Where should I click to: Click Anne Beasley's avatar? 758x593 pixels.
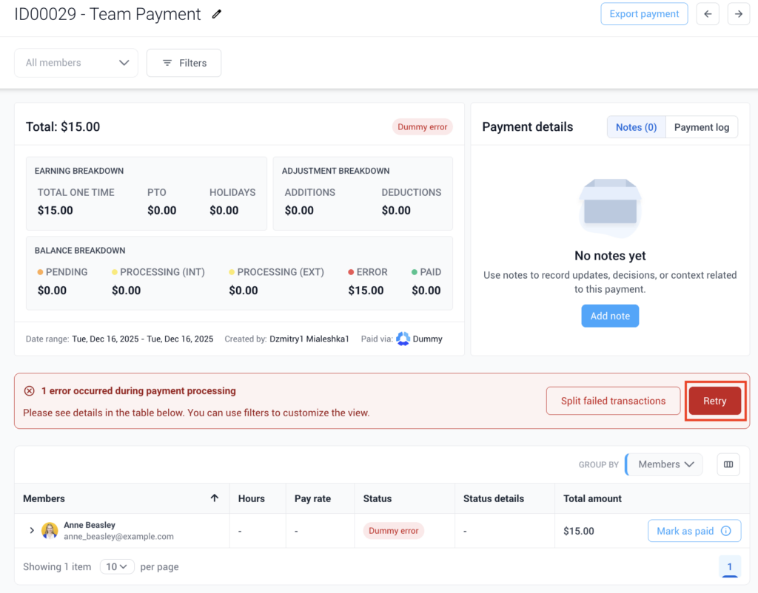[x=50, y=531]
